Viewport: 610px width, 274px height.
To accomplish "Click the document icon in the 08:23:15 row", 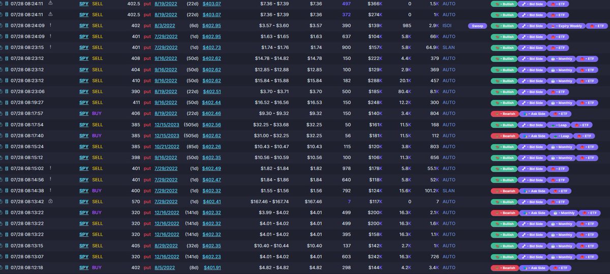I will tap(7, 47).
